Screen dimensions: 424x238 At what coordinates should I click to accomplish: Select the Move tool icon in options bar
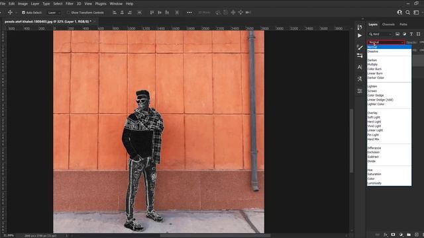point(10,13)
